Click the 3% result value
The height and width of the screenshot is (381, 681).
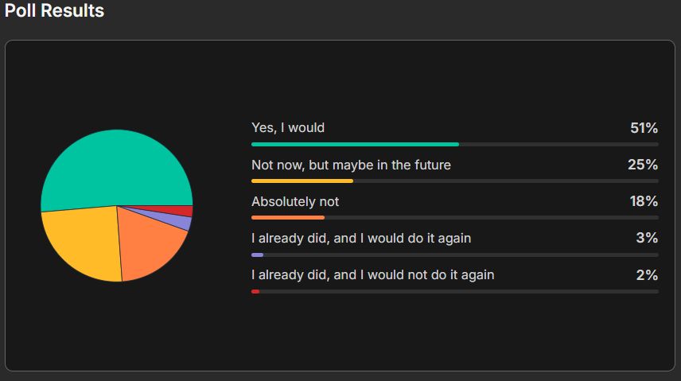[647, 238]
